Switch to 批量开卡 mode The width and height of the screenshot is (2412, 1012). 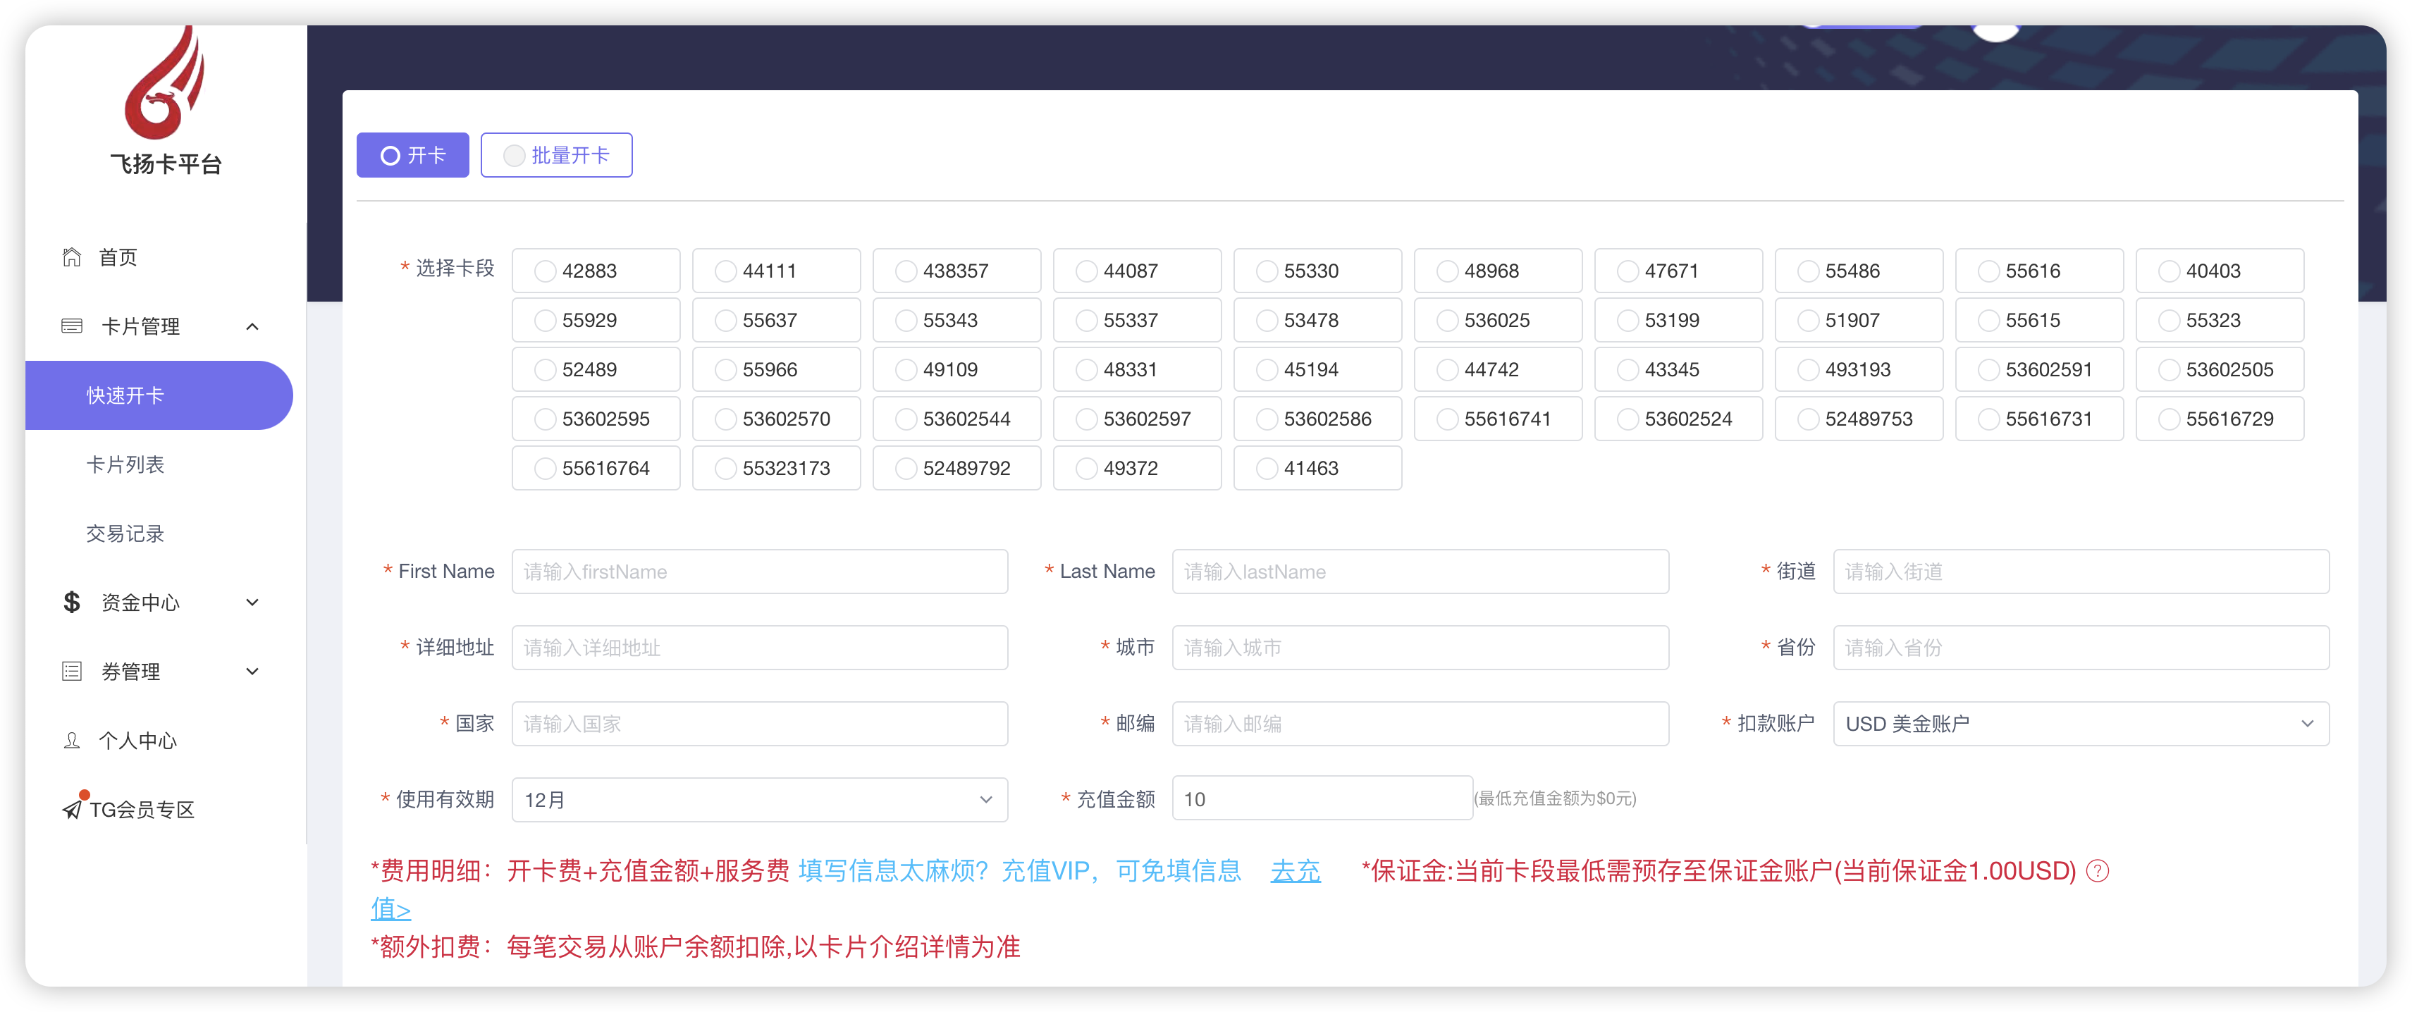pos(556,154)
